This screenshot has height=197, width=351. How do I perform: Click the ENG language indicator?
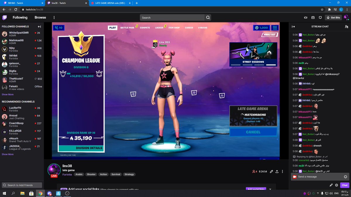pos(337,193)
